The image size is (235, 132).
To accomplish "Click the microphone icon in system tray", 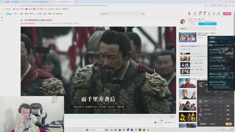I will pyautogui.click(x=217, y=130).
